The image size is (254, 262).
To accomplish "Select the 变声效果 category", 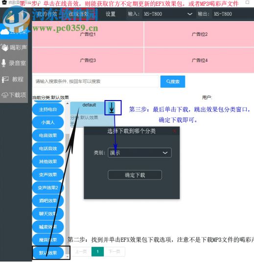I will pyautogui.click(x=48, y=175).
